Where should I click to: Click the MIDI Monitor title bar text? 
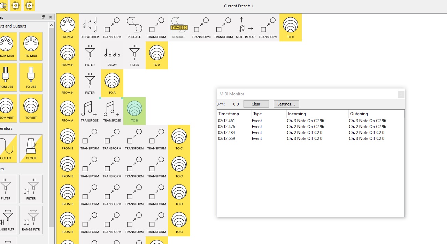pyautogui.click(x=232, y=94)
